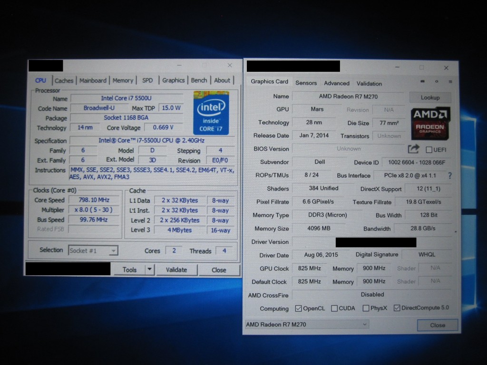Click the AMD CrossFire value 'Disabled'
This screenshot has width=487, height=365.
pos(372,295)
